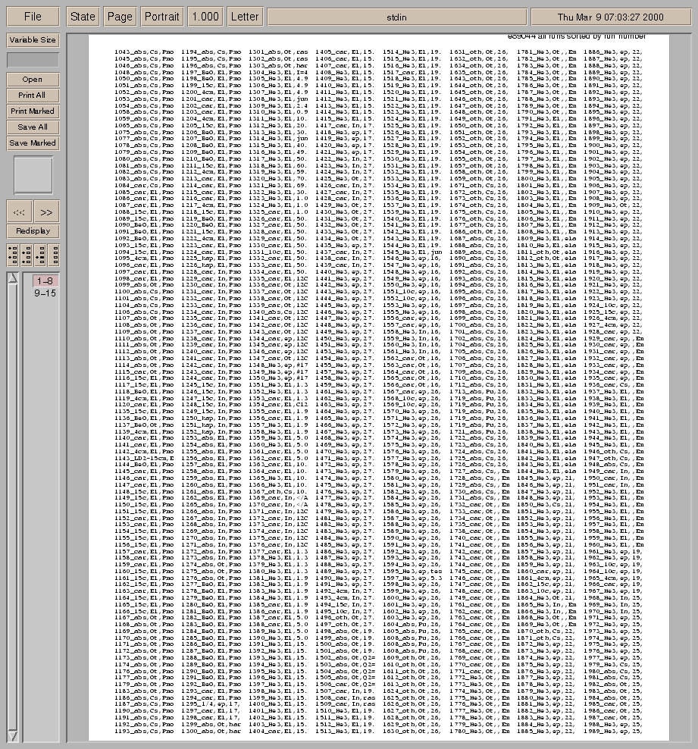The height and width of the screenshot is (749, 698).
Task: Toggle the Variable Size option
Action: click(33, 40)
